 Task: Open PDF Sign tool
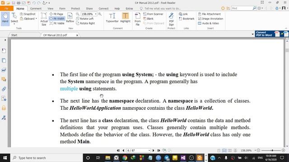pyautogui.click(x=171, y=19)
